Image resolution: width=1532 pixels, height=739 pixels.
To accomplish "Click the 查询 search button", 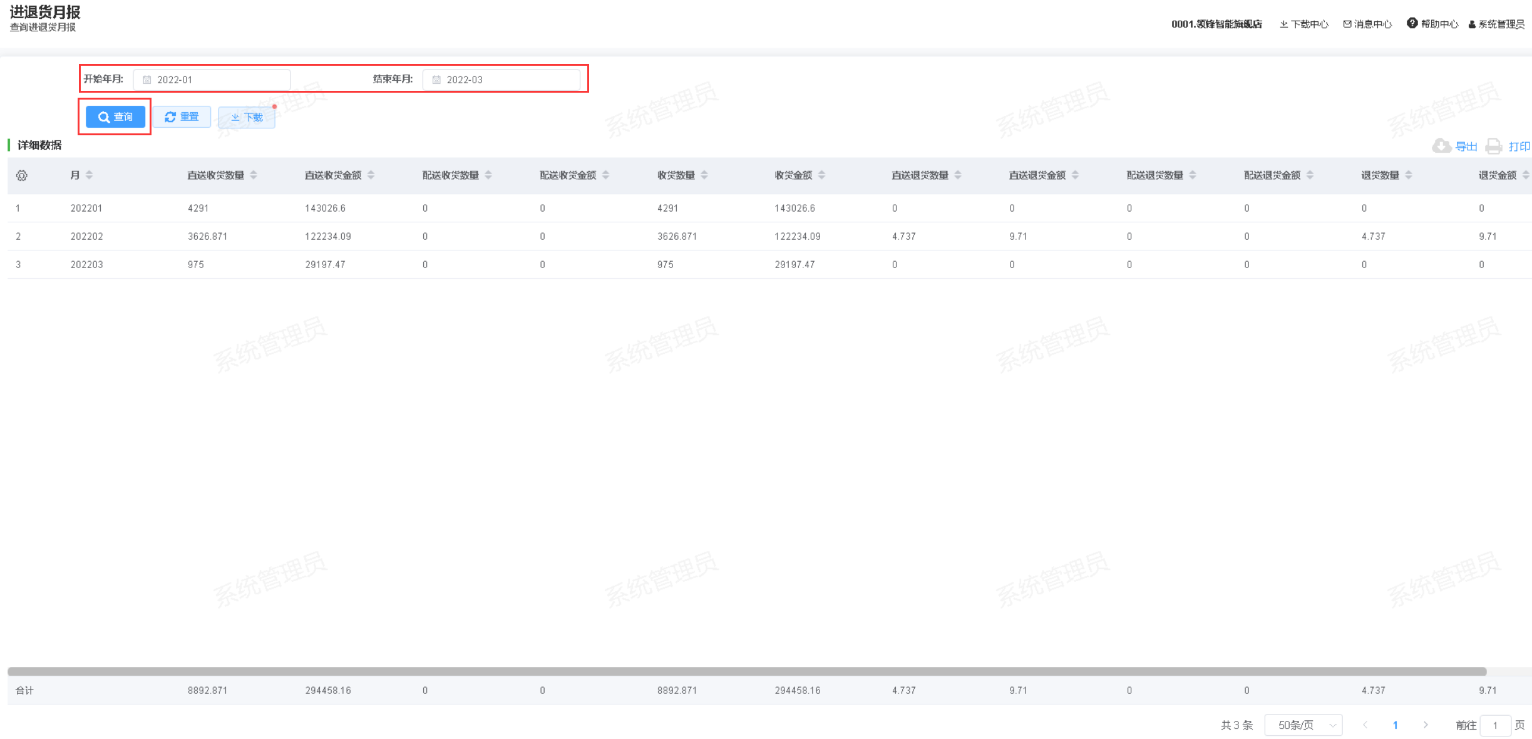I will click(115, 116).
